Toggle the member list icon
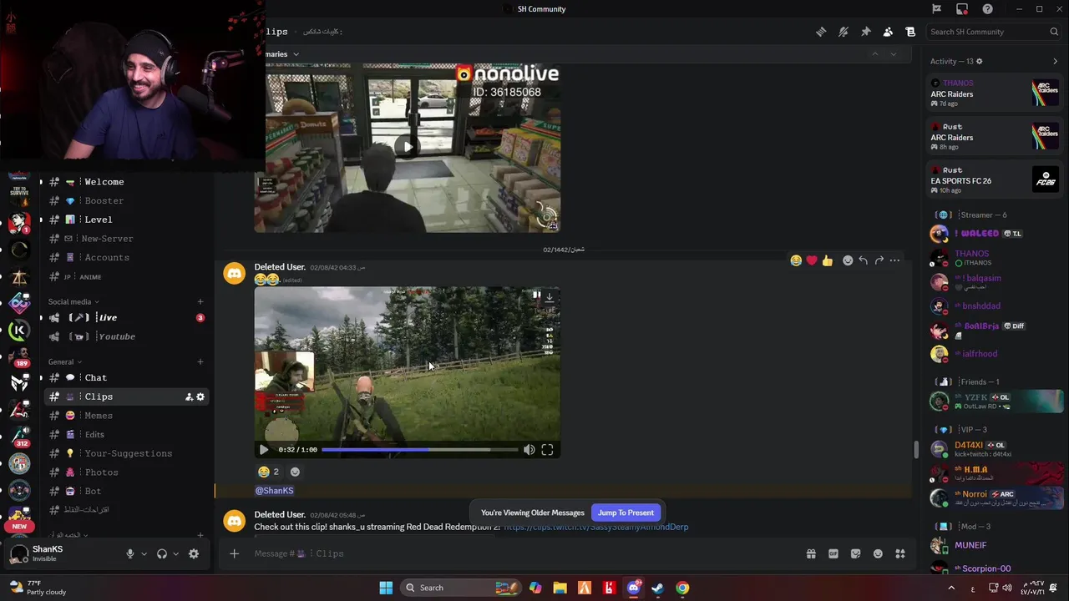The height and width of the screenshot is (601, 1069). click(x=888, y=32)
